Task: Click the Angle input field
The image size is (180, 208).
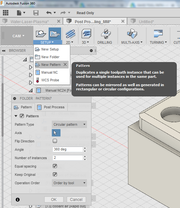Action: (x=68, y=149)
